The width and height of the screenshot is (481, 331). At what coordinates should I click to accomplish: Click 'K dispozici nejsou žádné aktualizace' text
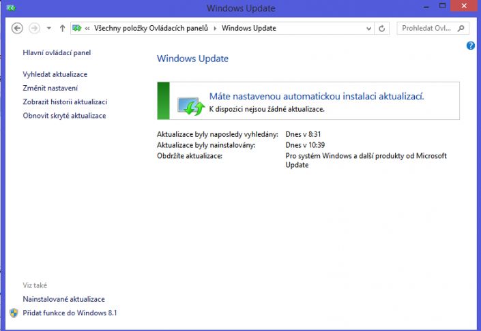tap(267, 109)
